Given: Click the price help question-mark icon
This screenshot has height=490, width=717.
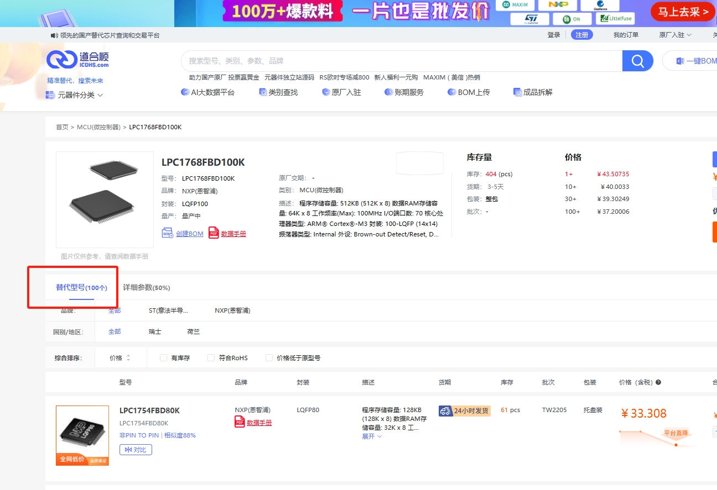Looking at the screenshot, I should [658, 382].
